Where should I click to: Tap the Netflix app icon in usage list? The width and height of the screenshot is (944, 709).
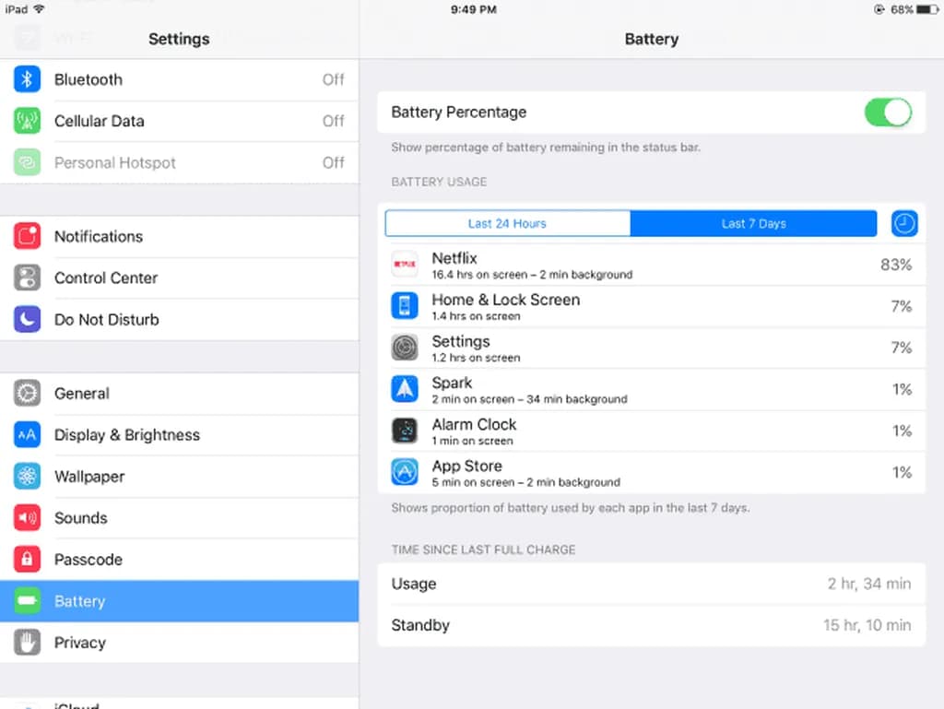pyautogui.click(x=405, y=265)
